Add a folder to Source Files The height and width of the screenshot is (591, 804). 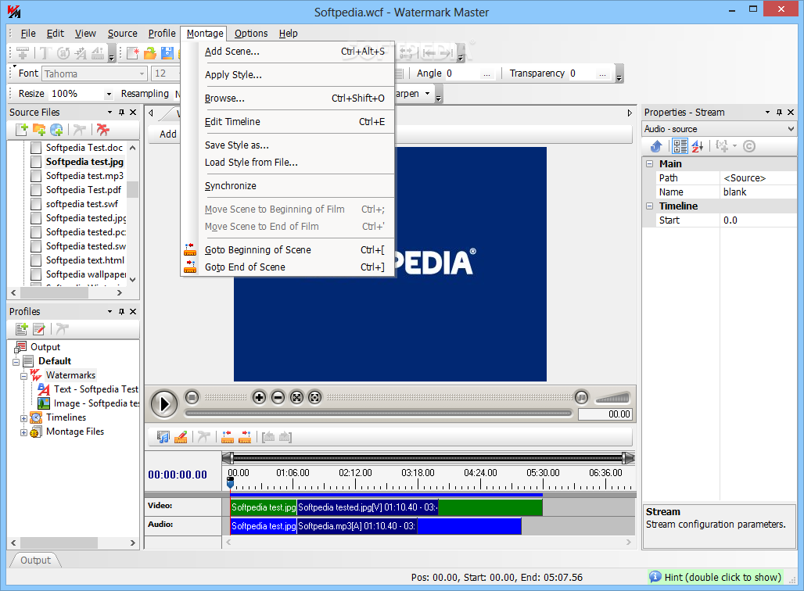[39, 130]
